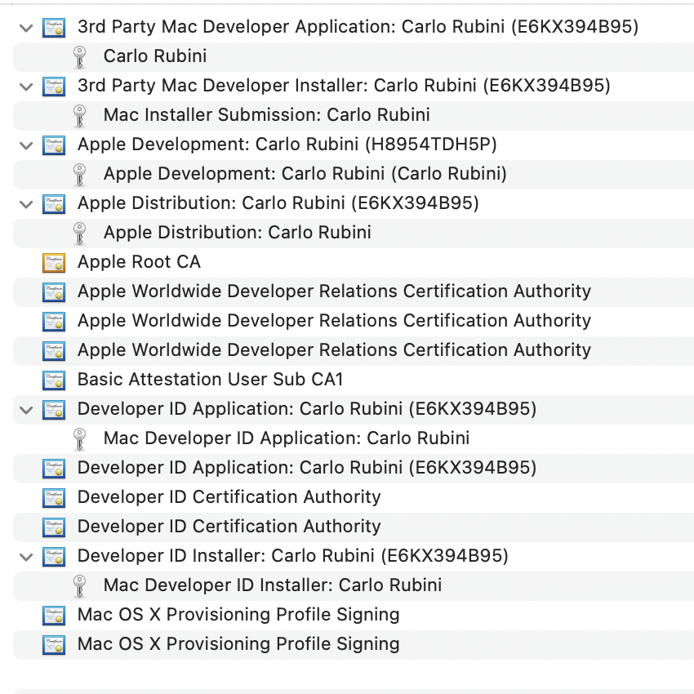The width and height of the screenshot is (694, 694).
Task: Select the last Apple Worldwide Developer Relations Certification Authority
Action: pyautogui.click(x=333, y=350)
